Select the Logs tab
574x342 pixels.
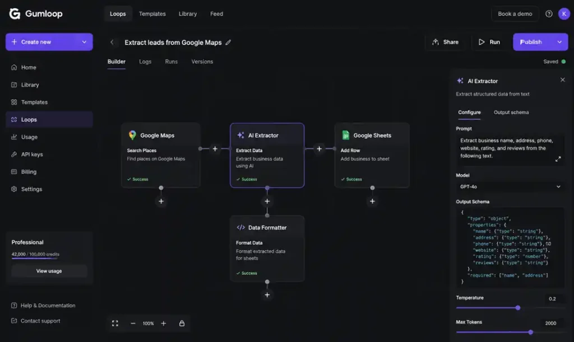point(145,62)
